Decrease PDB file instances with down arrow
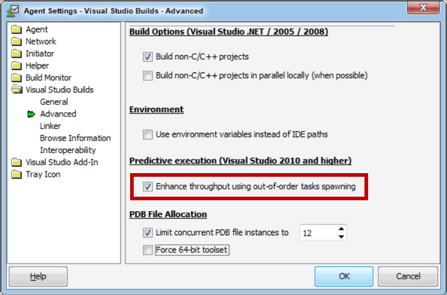The image size is (447, 295). tap(342, 236)
